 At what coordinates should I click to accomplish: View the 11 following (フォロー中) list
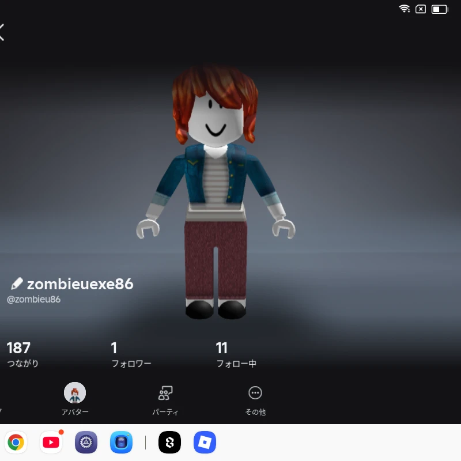pyautogui.click(x=236, y=354)
